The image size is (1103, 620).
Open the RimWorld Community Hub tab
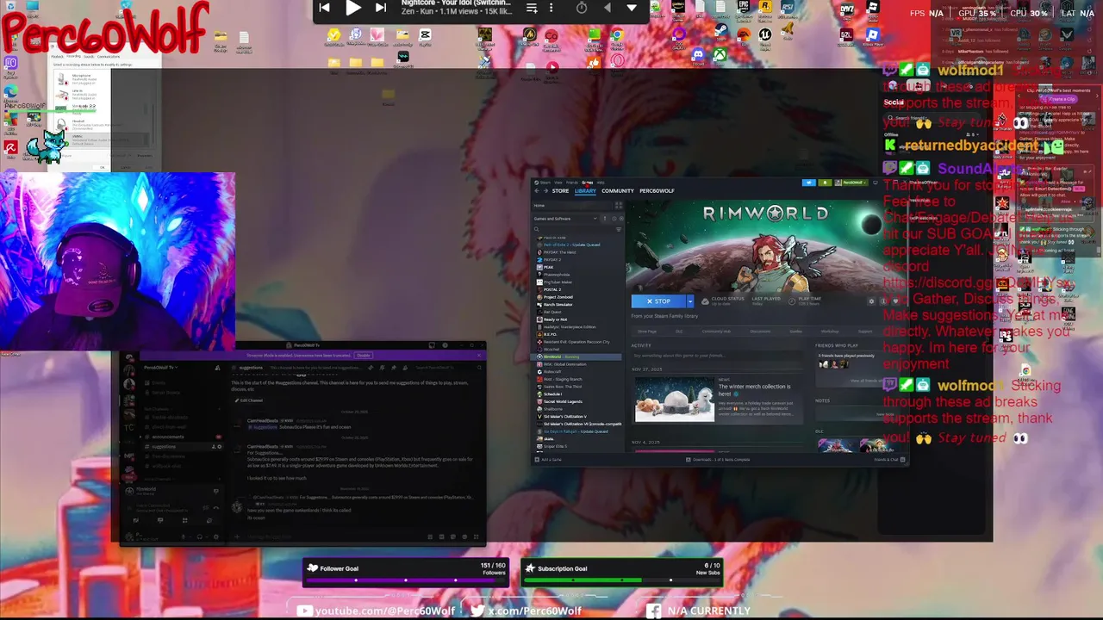point(716,332)
